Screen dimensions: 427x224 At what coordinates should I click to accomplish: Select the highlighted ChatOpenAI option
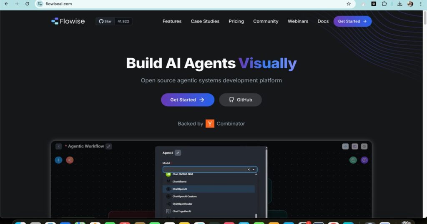tap(208, 189)
